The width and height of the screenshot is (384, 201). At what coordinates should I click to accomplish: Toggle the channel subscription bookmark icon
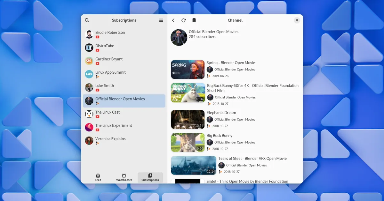point(194,20)
